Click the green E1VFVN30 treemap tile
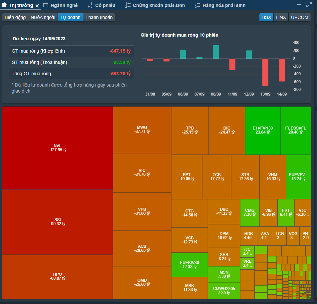Image resolution: width=317 pixels, height=304 pixels. pos(263,131)
